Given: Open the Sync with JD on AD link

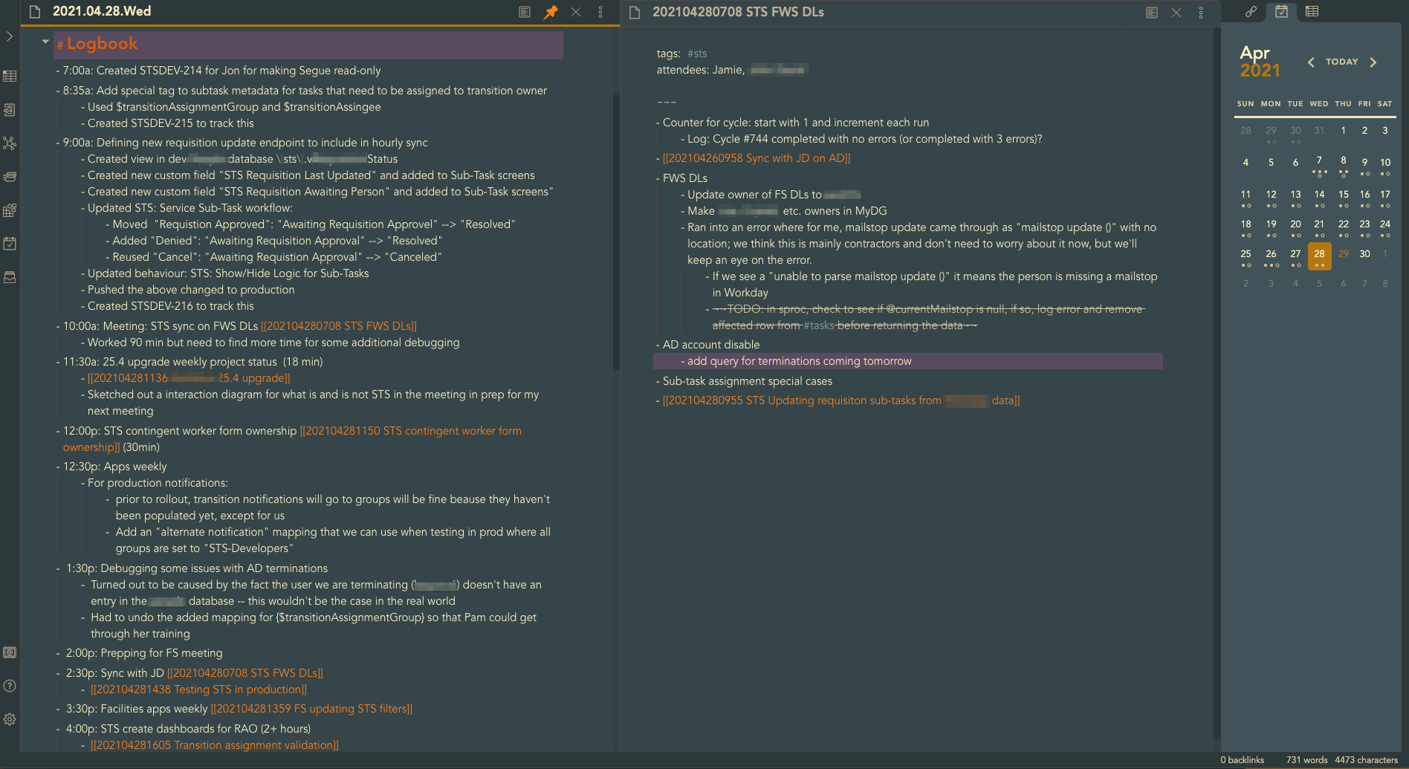Looking at the screenshot, I should pos(755,158).
